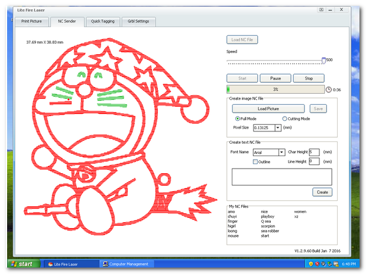The width and height of the screenshot is (366, 274).
Task: Adjust the Speed slider handle
Action: (x=323, y=61)
